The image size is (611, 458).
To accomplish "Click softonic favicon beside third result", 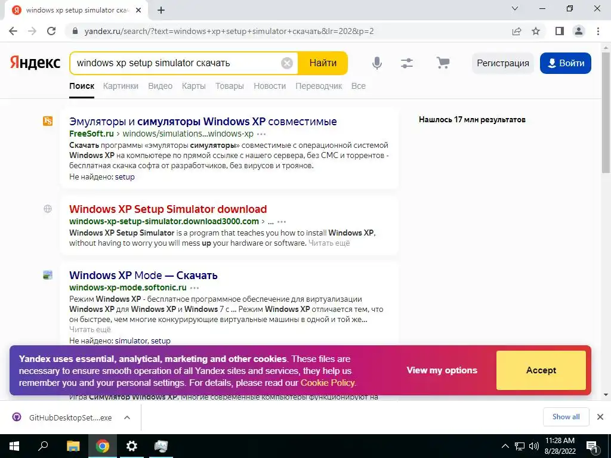I will point(48,275).
